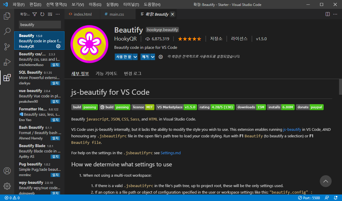Click the five-star rating
The width and height of the screenshot is (342, 201).
pyautogui.click(x=190, y=39)
